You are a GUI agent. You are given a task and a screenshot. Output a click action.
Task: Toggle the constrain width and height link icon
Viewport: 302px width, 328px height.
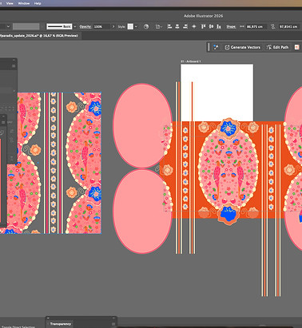pyautogui.click(x=273, y=26)
